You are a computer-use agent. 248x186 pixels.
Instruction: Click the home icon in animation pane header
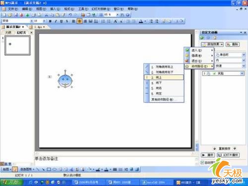[215, 38]
